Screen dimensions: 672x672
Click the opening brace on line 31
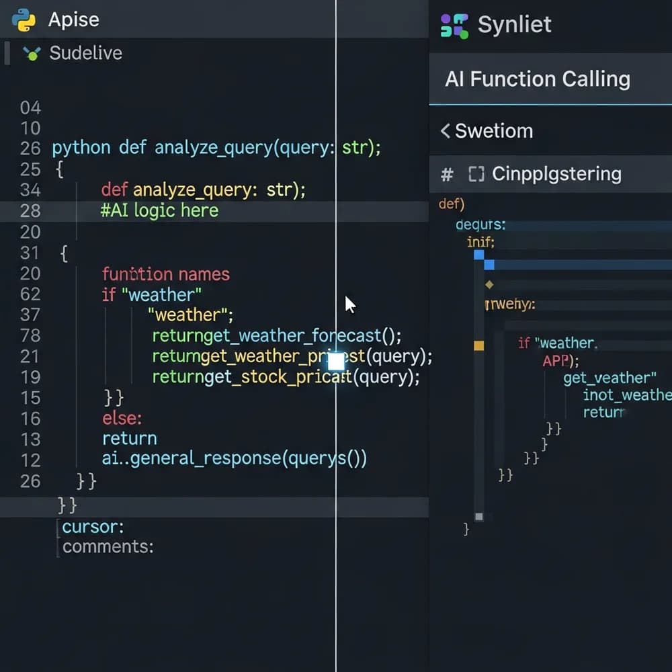point(64,254)
